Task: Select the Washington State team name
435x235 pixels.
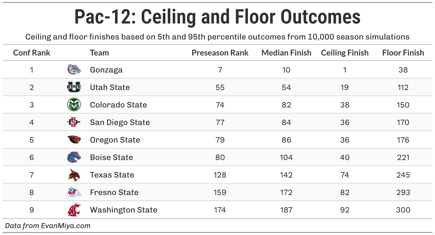Action: click(123, 210)
